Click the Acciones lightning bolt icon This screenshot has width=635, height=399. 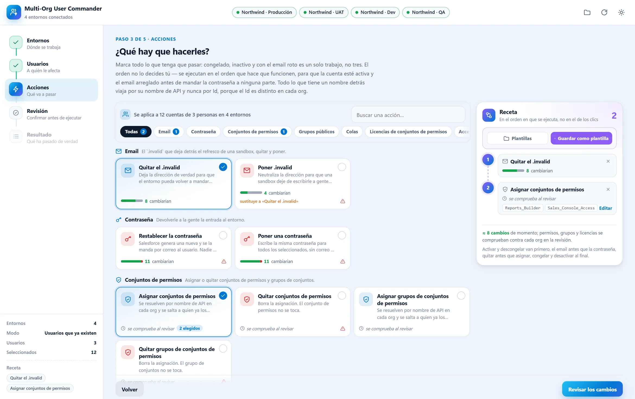pos(16,89)
